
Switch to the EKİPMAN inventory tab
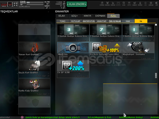pyautogui.click(x=100, y=16)
